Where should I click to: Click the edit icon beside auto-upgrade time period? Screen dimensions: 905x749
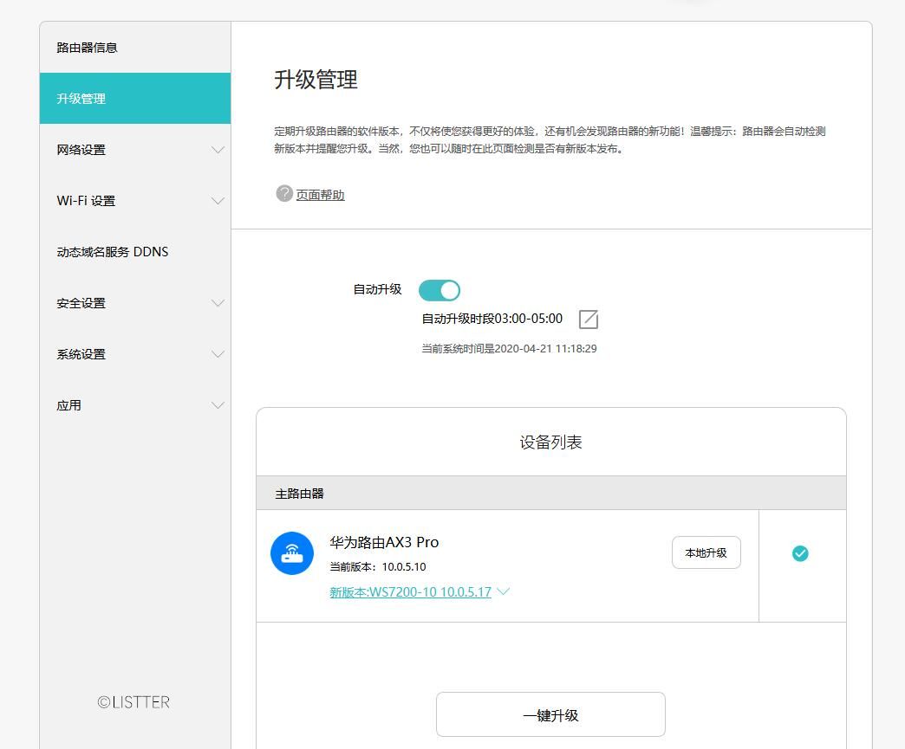(x=589, y=320)
